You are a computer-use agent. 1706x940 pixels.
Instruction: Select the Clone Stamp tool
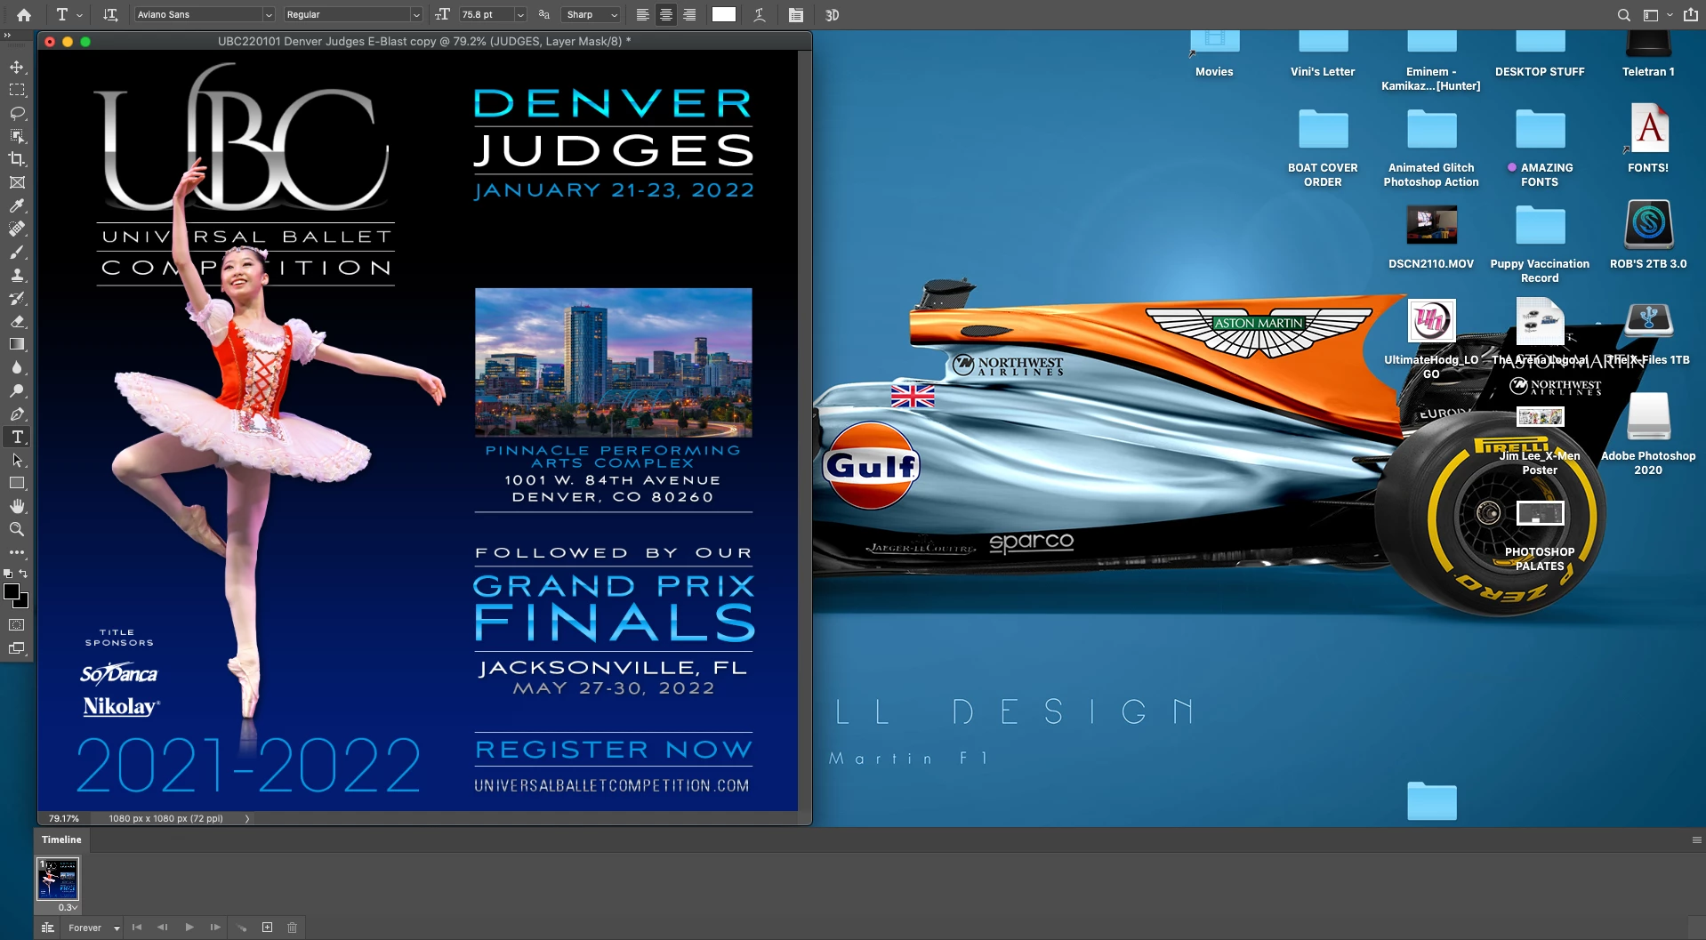(x=17, y=275)
